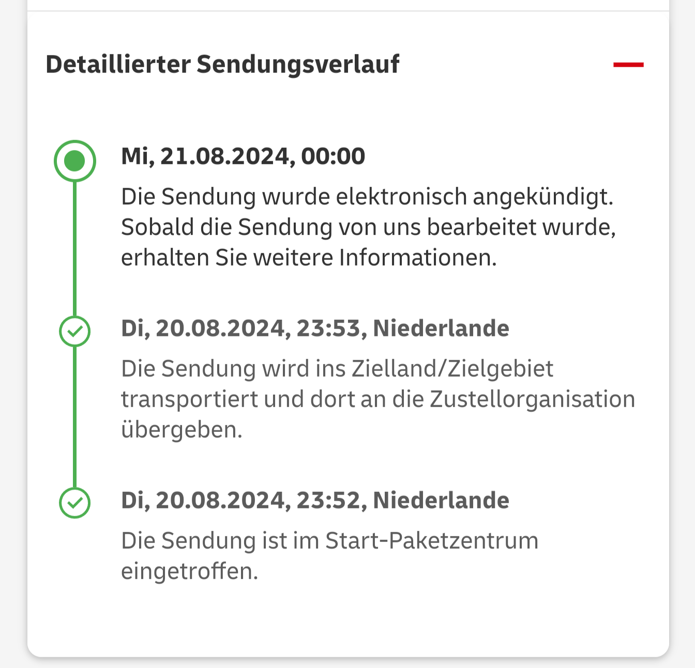Click the word 'eingetroffen.'
The width and height of the screenshot is (695, 668).
(189, 571)
